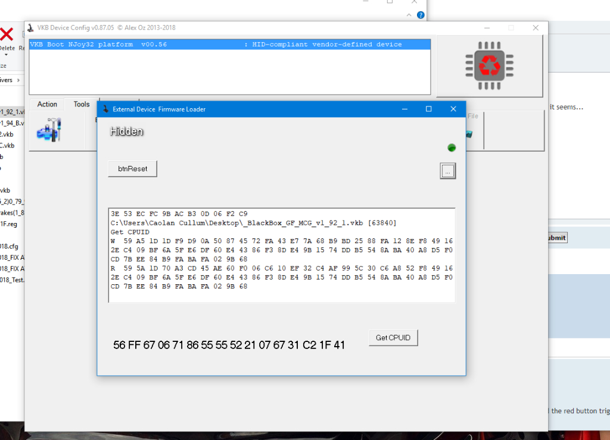The image size is (610, 440).
Task: Switch to the Action tab
Action: coord(47,104)
